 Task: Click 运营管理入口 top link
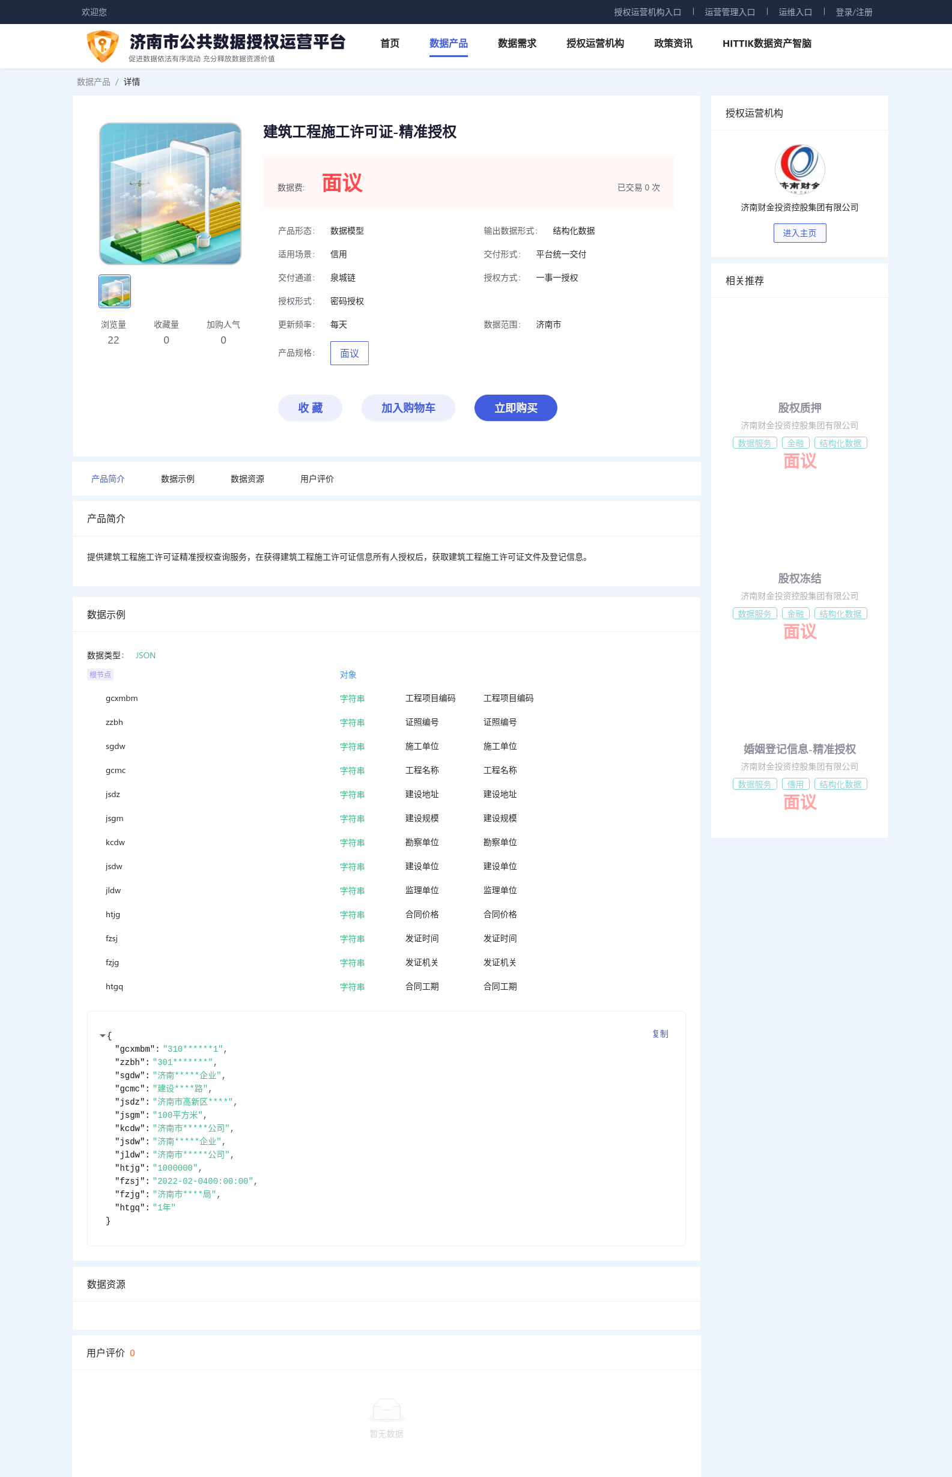pos(729,12)
